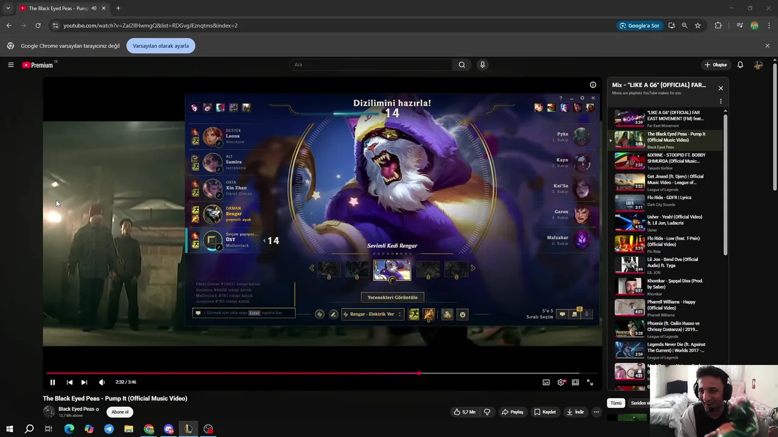The image size is (778, 437).
Task: Start voice search with microphone
Action: [482, 65]
